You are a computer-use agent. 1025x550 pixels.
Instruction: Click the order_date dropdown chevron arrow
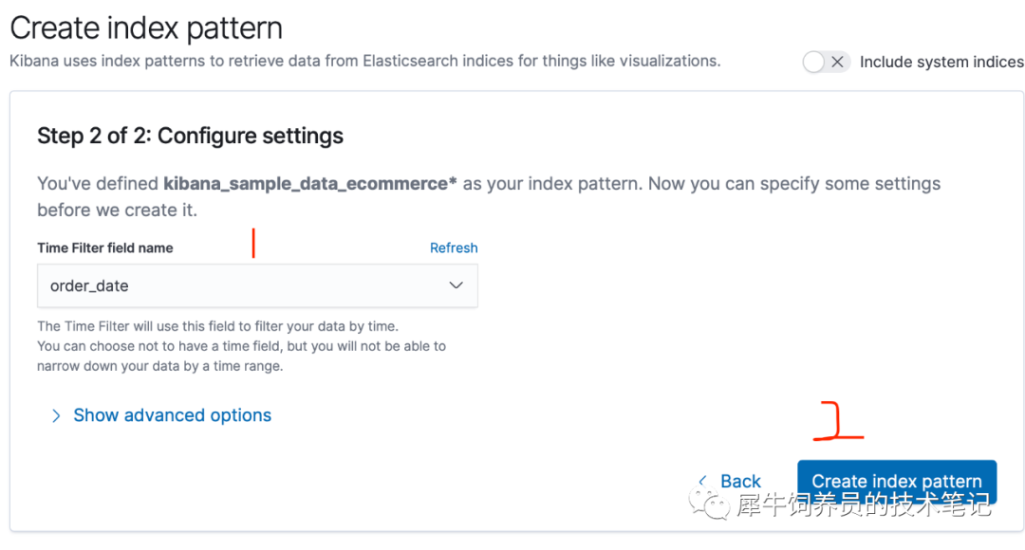coord(456,285)
